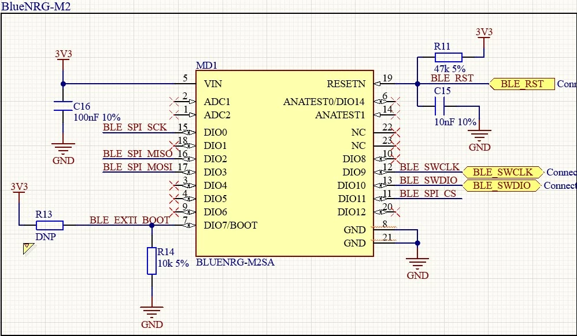Click the DNP value under R13
The width and height of the screenshot is (577, 336).
(46, 237)
